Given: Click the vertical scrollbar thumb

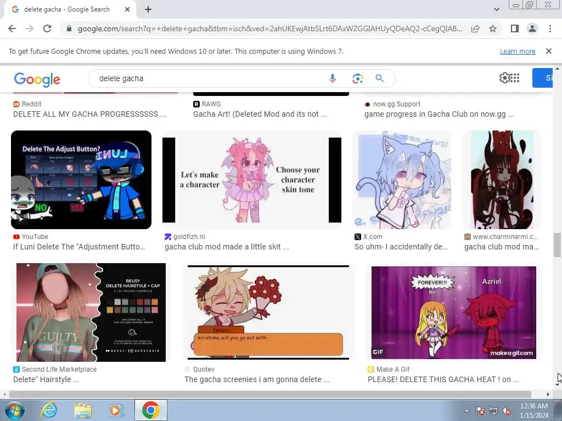Looking at the screenshot, I should point(557,245).
